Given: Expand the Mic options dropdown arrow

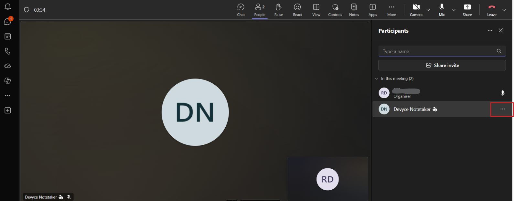Looking at the screenshot, I should click(x=454, y=10).
